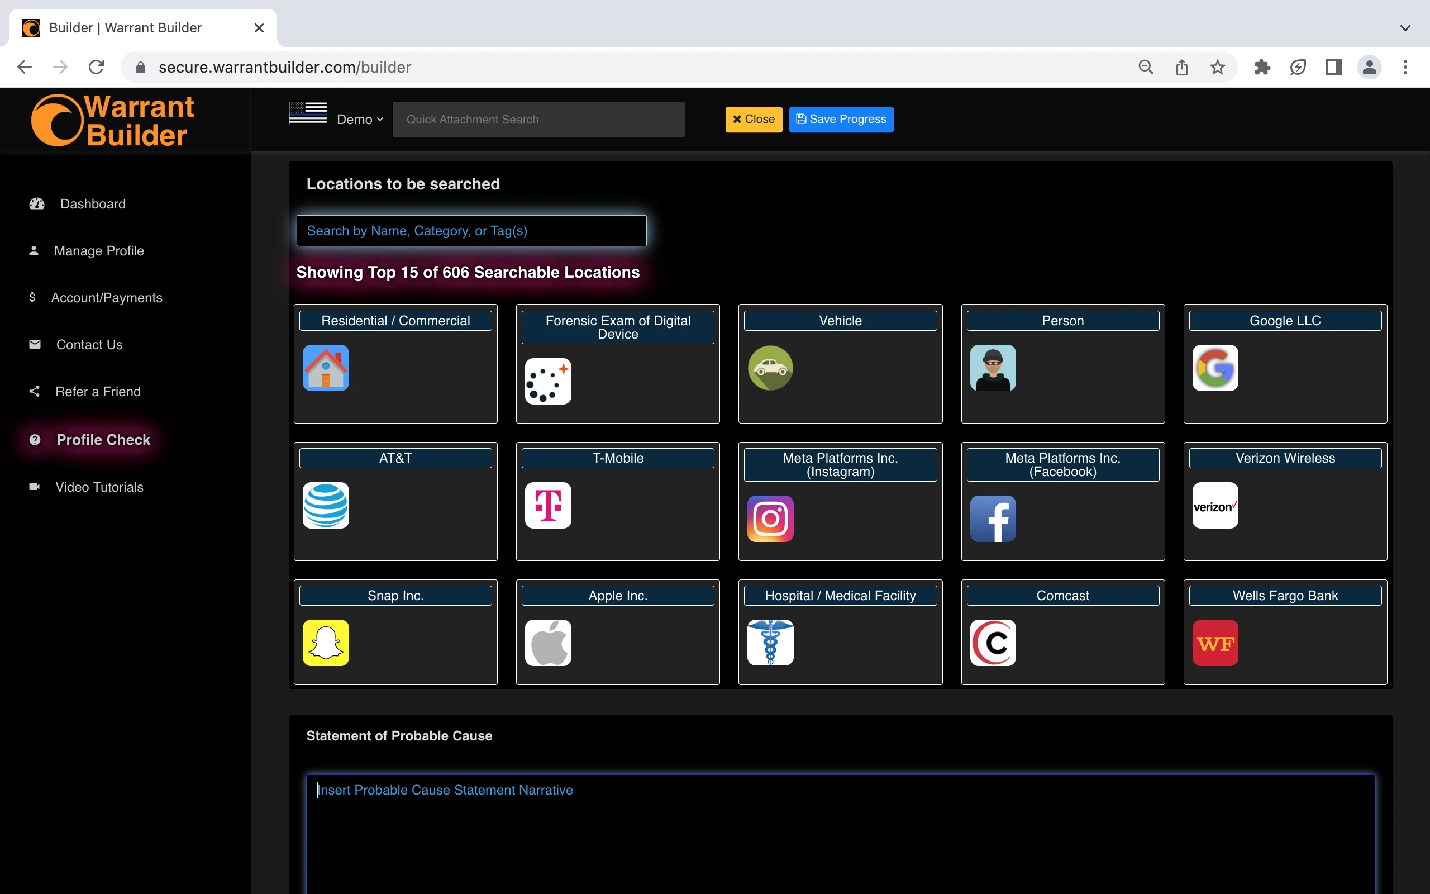Select the Meta Platforms Inc. (Facebook) label
The image size is (1430, 894).
(1062, 465)
